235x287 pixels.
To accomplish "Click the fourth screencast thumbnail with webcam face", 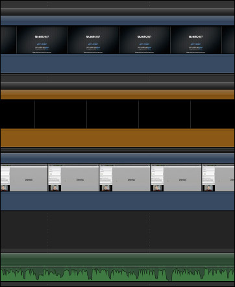I will click(176, 178).
